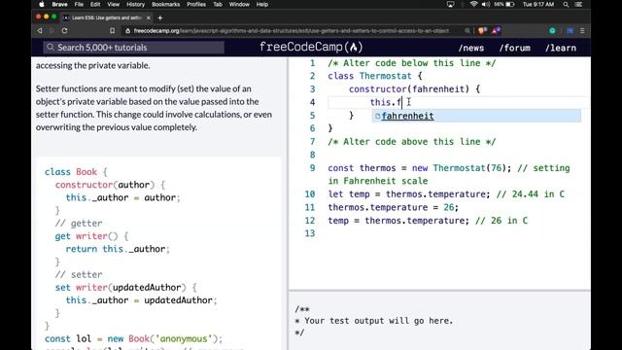Open the Wi-Fi status menu
622x350 pixels.
coord(473,4)
